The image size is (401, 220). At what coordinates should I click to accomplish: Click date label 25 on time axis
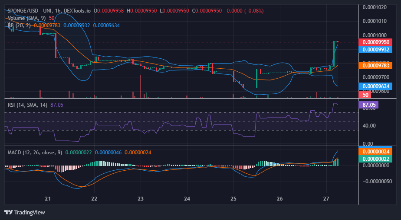tap(233, 199)
